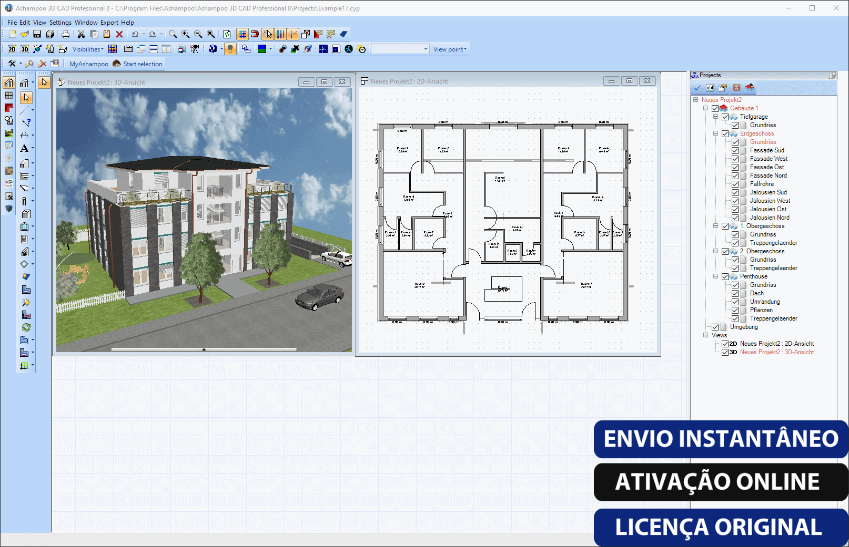Open the background color swatch dropdown in the toolbar
The width and height of the screenshot is (849, 547).
click(x=270, y=49)
